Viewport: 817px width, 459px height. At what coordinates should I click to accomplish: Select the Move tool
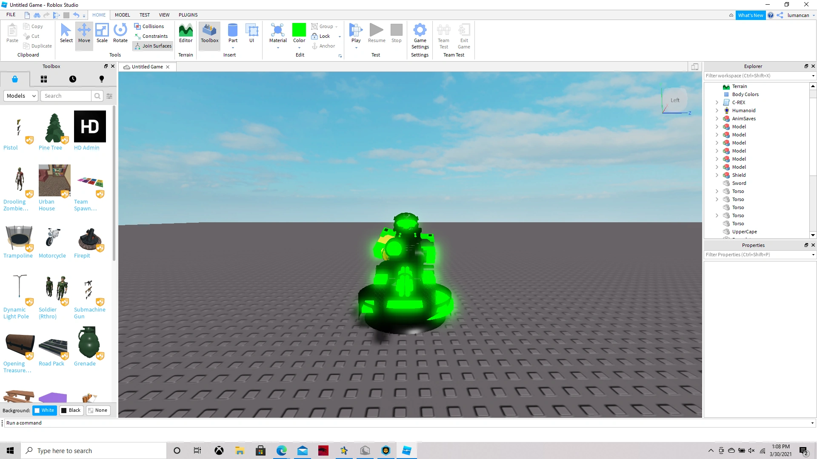pos(84,34)
